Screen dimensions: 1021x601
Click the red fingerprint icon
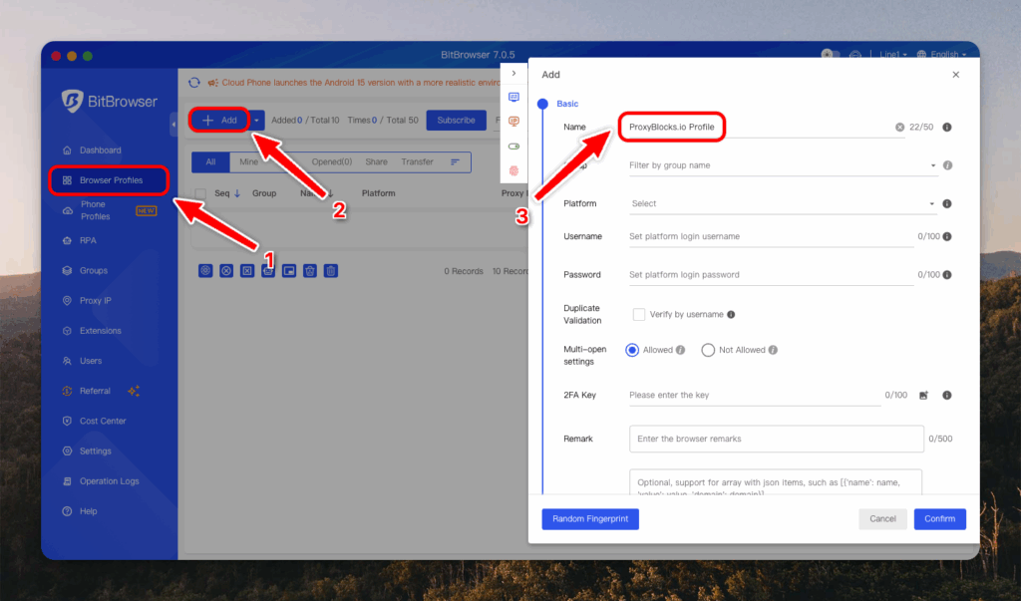[513, 170]
